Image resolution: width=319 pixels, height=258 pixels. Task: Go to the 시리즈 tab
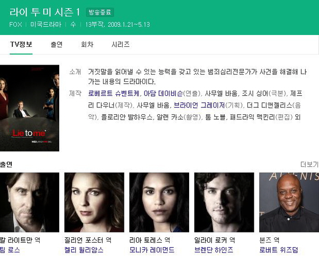120,45
